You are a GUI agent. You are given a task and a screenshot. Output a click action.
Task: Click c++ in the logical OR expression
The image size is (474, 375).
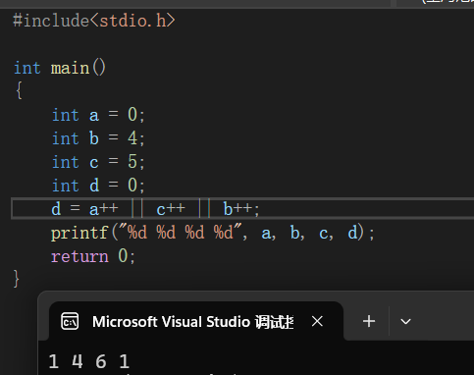click(x=171, y=209)
